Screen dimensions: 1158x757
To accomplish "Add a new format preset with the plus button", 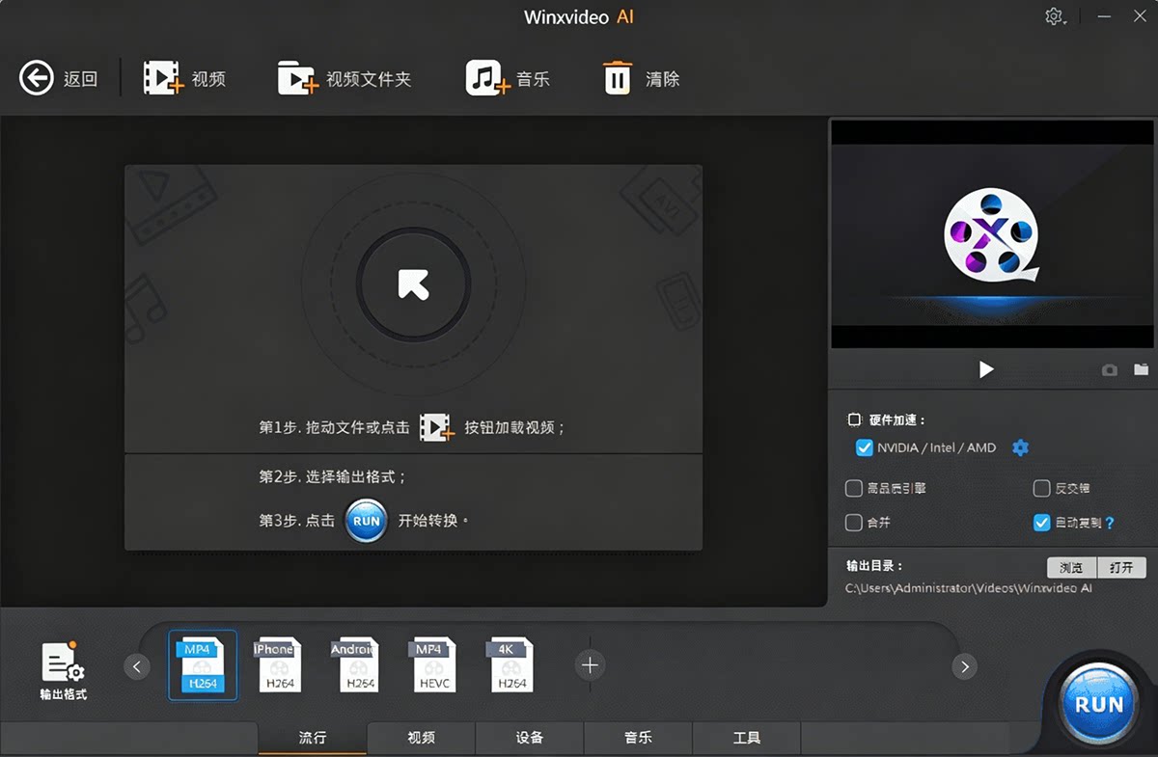I will tap(590, 664).
